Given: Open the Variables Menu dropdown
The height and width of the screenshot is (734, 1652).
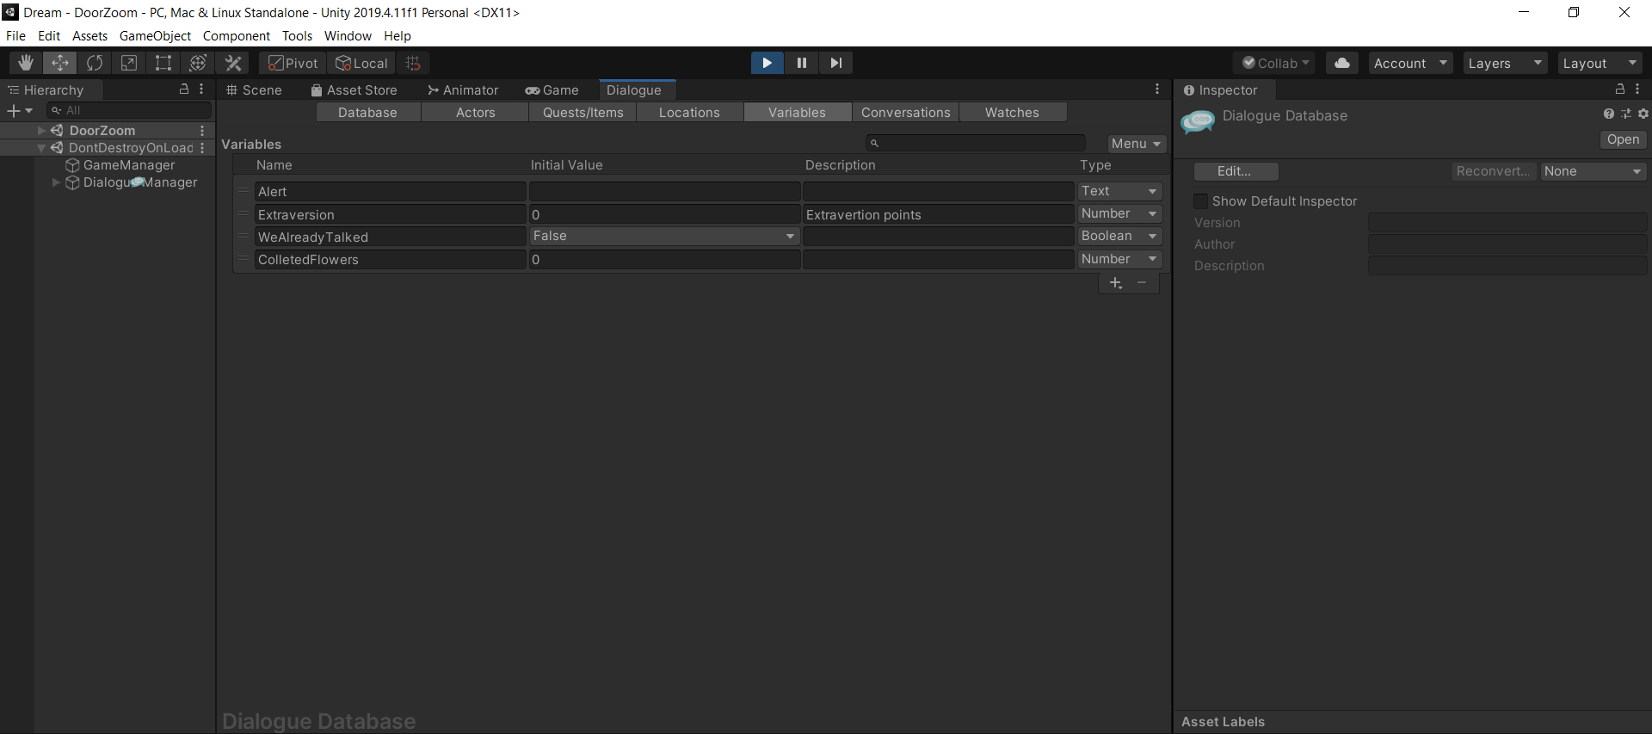Looking at the screenshot, I should pyautogui.click(x=1136, y=144).
